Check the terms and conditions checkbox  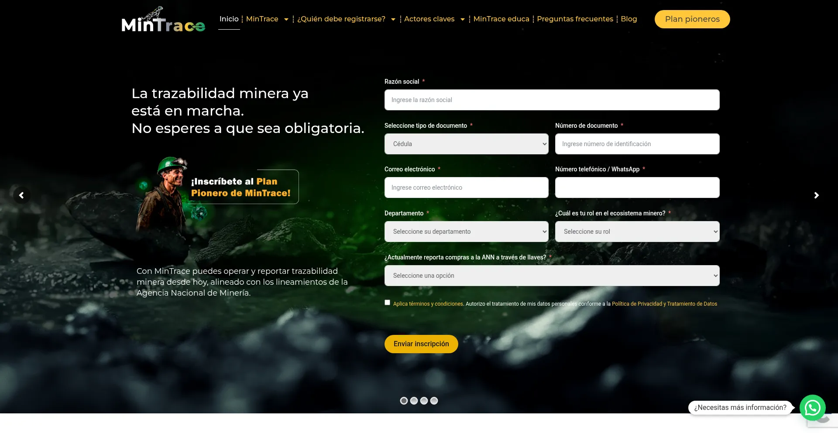pos(387,303)
